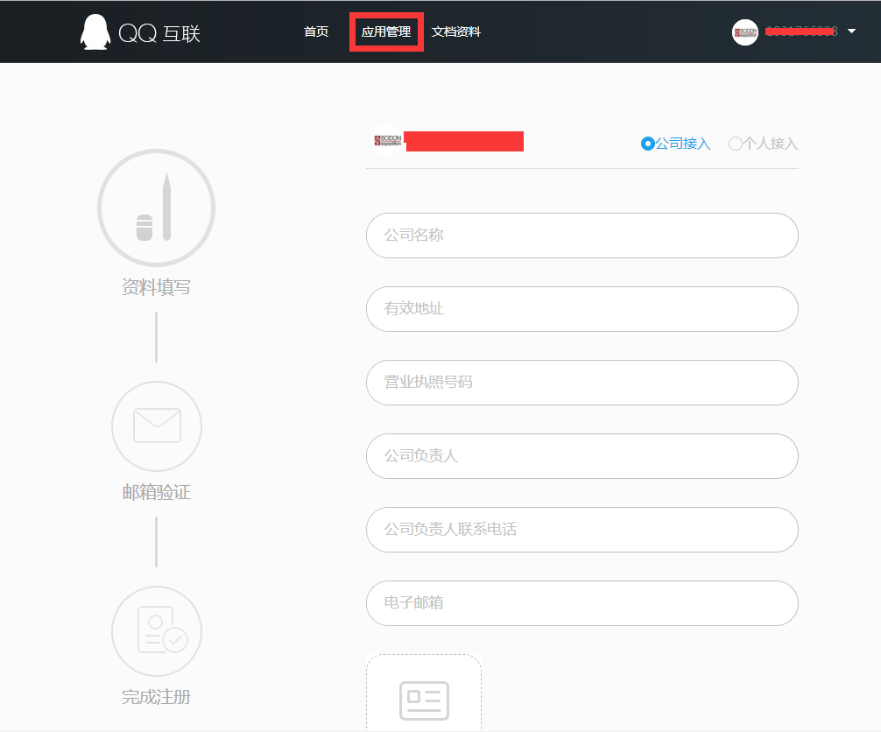The image size is (881, 732).
Task: Click the 电子邮箱 input field
Action: pyautogui.click(x=581, y=603)
